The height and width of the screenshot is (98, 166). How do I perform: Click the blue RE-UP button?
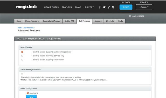point(126,7)
